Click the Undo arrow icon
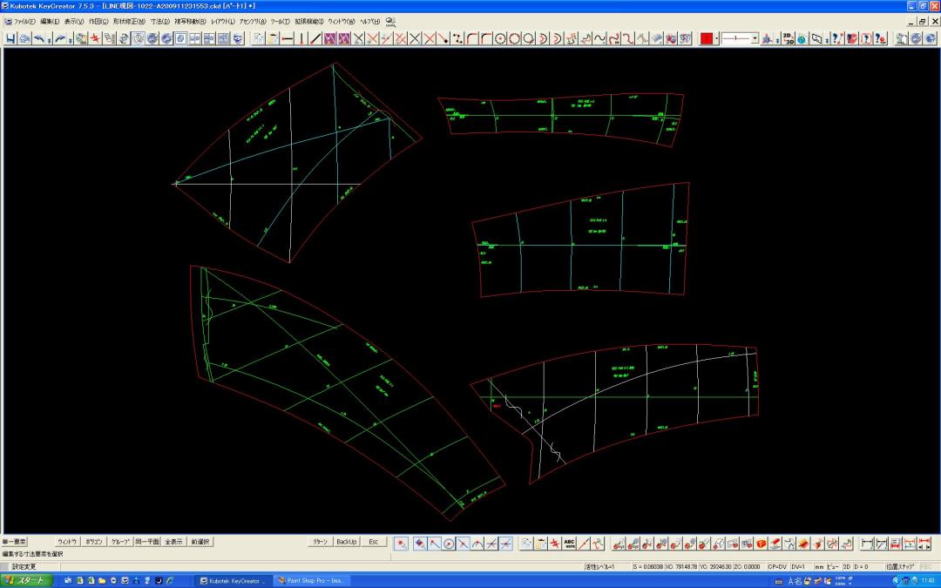The height and width of the screenshot is (588, 941). (x=39, y=38)
